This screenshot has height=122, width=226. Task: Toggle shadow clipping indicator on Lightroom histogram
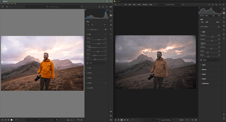click(x=85, y=10)
